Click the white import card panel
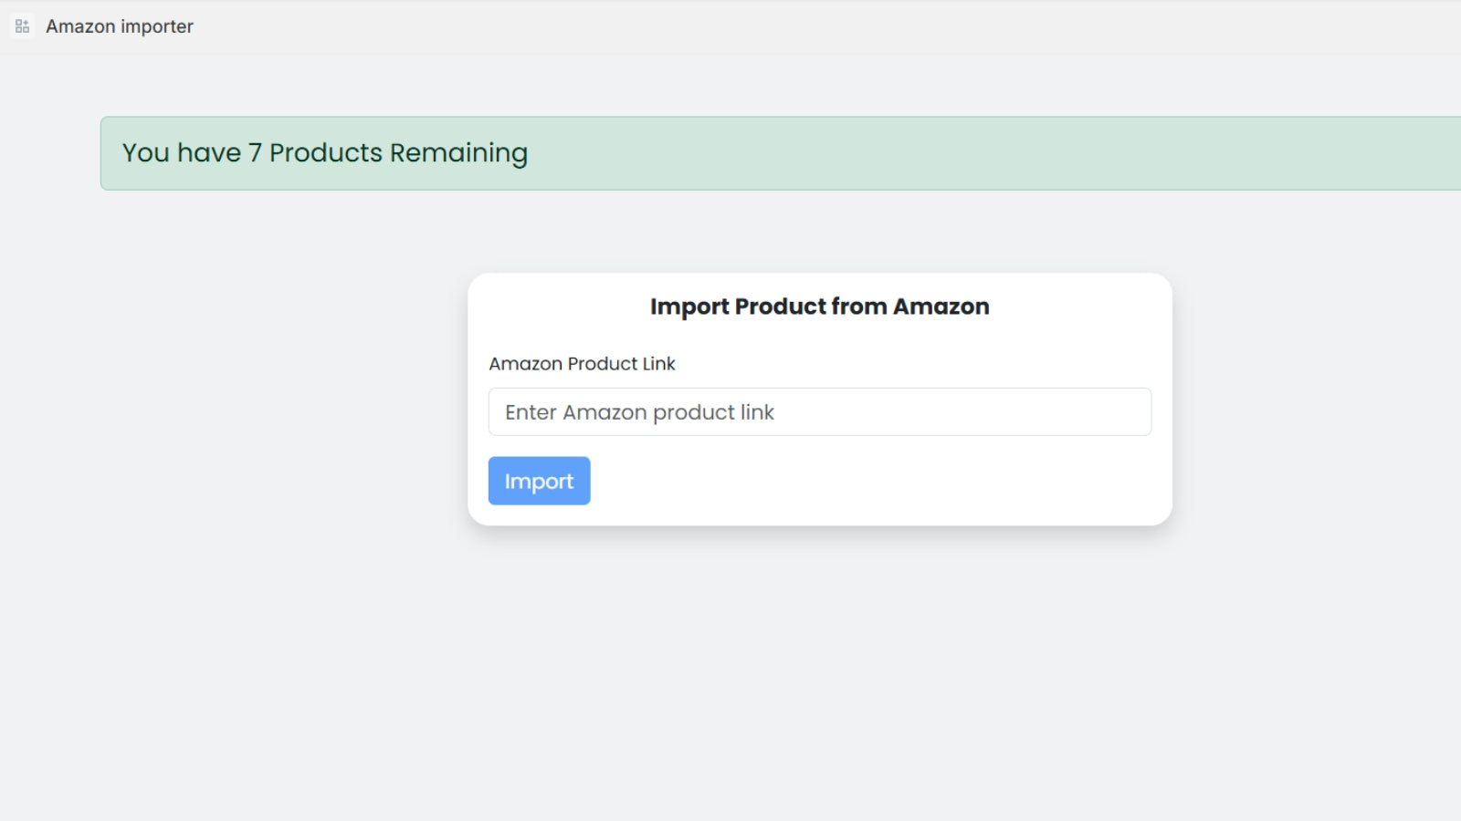The width and height of the screenshot is (1461, 821). click(819, 399)
